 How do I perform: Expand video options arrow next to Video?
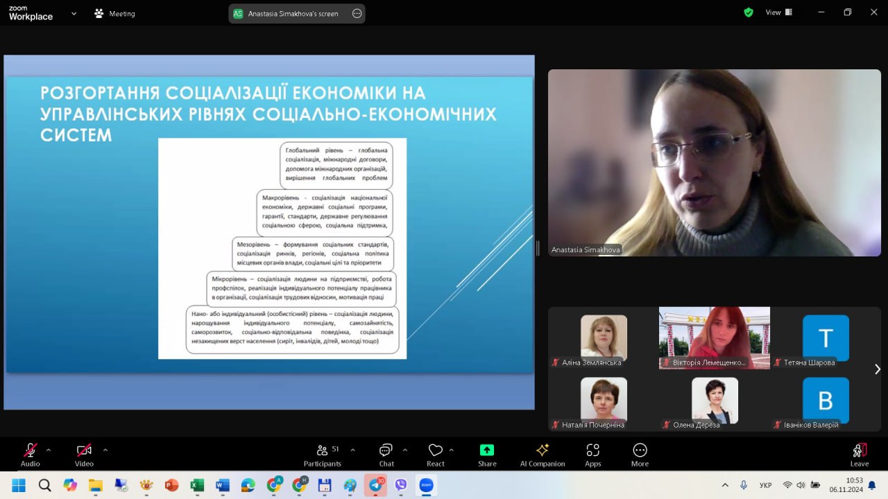click(x=105, y=450)
